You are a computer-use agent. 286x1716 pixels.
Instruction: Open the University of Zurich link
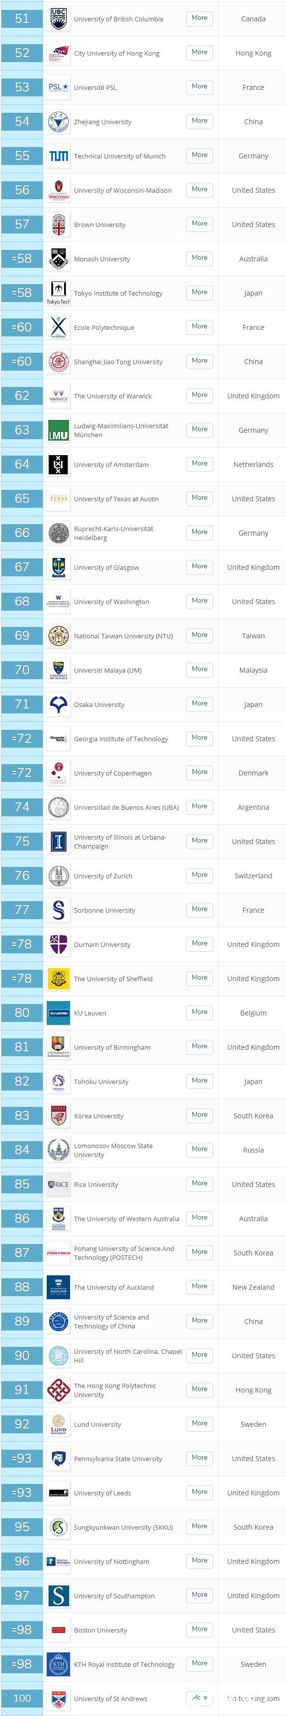(x=103, y=876)
